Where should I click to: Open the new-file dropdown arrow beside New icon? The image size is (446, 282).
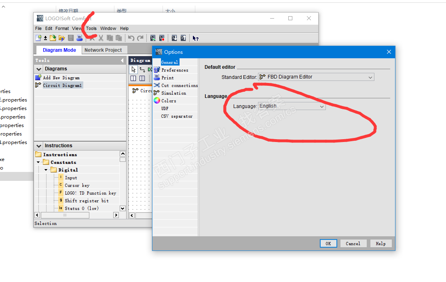[45, 38]
